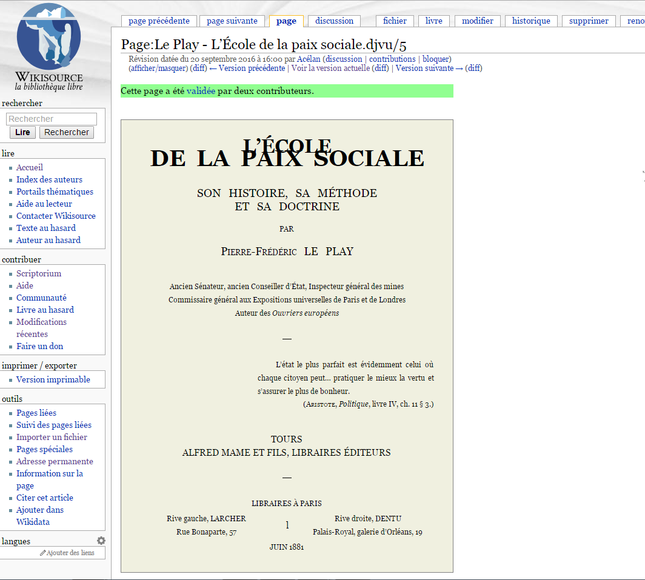645x580 pixels.
Task: Click the JUIN 1881 date text
Action: click(x=287, y=547)
